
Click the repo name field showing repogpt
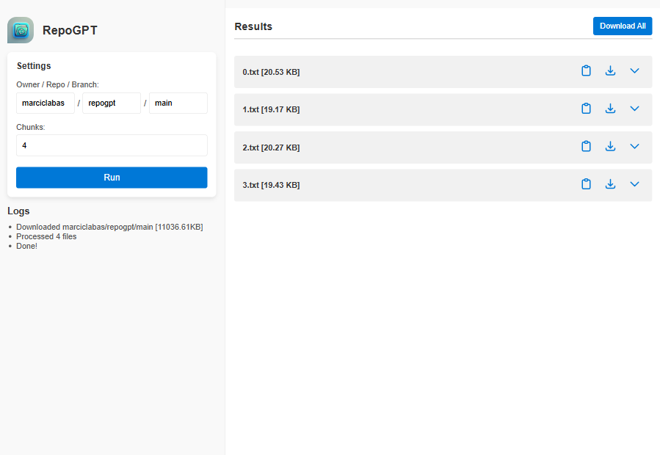tap(111, 103)
